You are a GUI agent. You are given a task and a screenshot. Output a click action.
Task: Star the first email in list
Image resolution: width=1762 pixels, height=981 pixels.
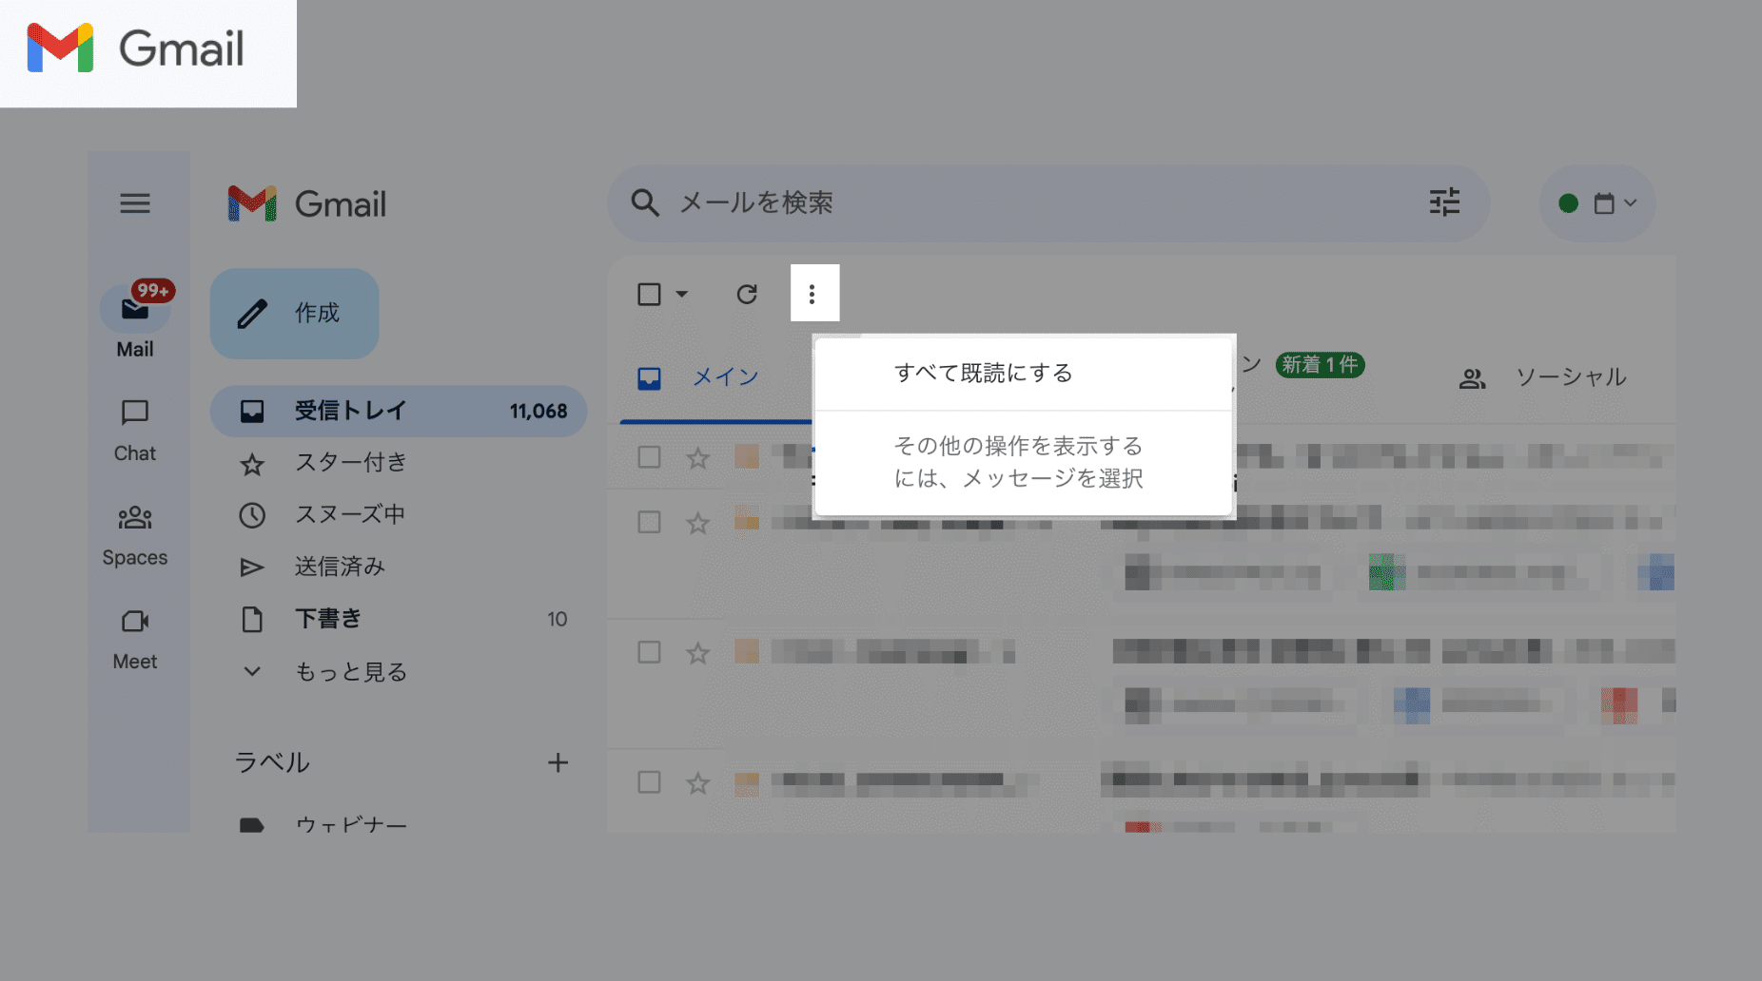click(698, 458)
